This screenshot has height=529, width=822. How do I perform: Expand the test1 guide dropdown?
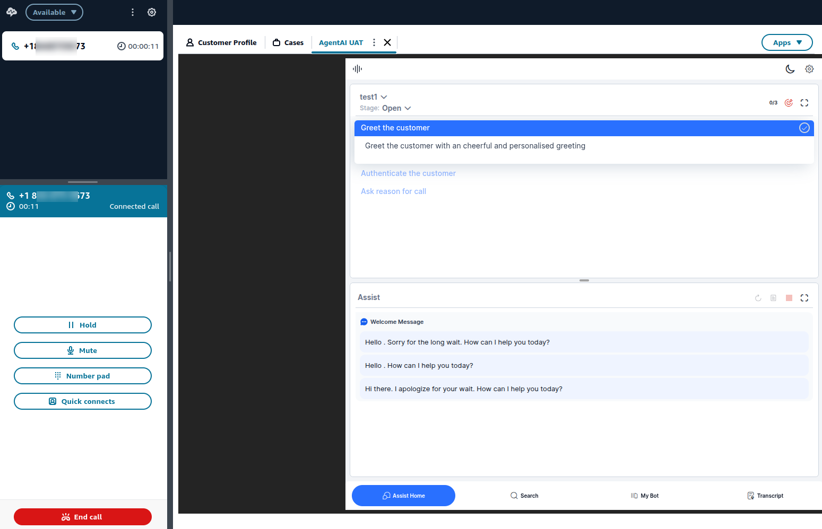coord(373,97)
